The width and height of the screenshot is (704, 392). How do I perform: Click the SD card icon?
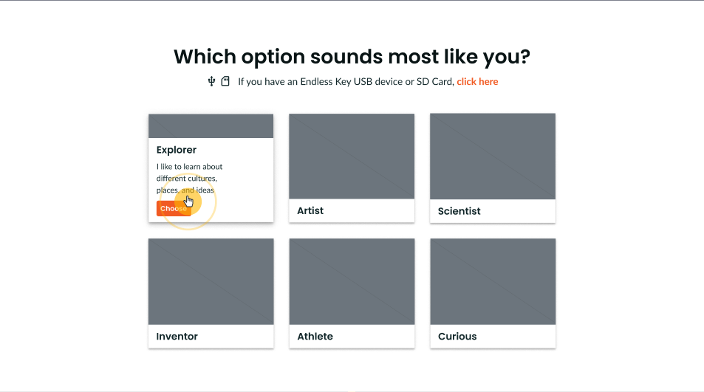[x=225, y=81]
